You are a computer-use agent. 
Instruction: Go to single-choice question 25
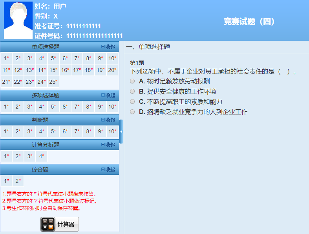[53, 82]
